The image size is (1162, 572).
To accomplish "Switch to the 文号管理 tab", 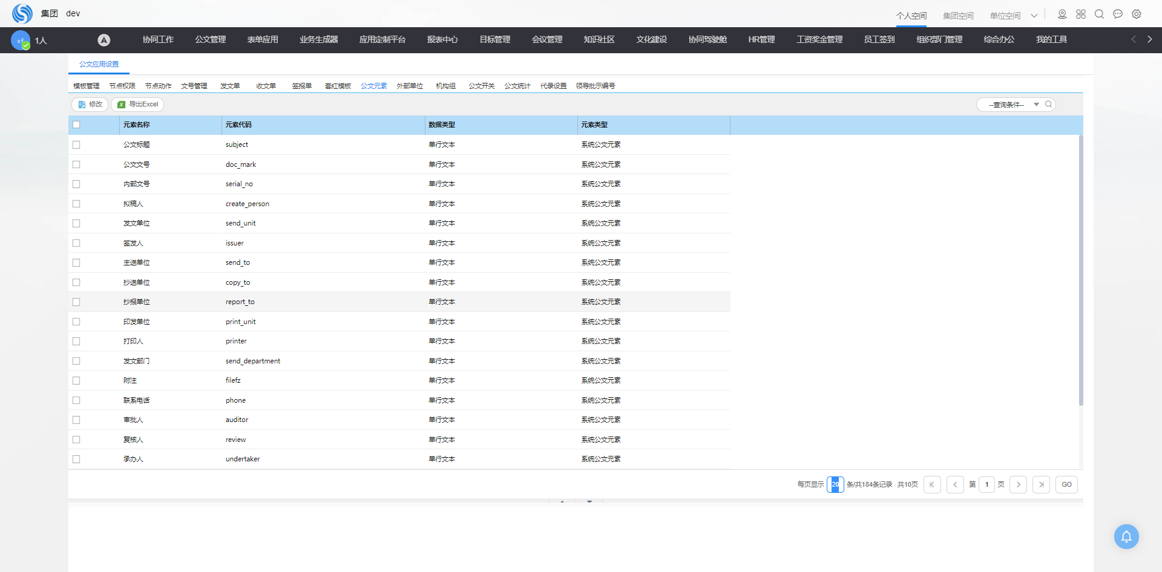I will pyautogui.click(x=194, y=86).
